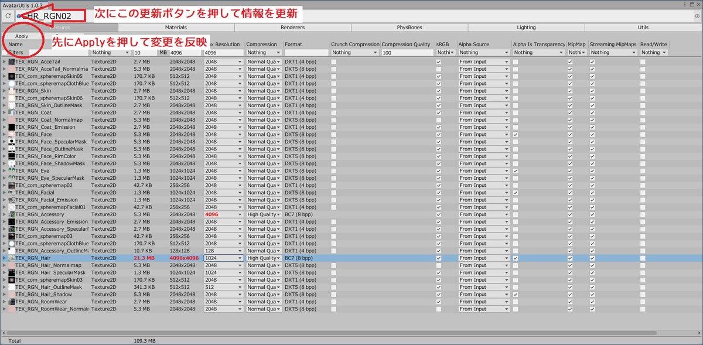This screenshot has width=703, height=345.
Task: Toggle MipMap checkbox for TEX_RGN_Skin
Action: [x=570, y=91]
